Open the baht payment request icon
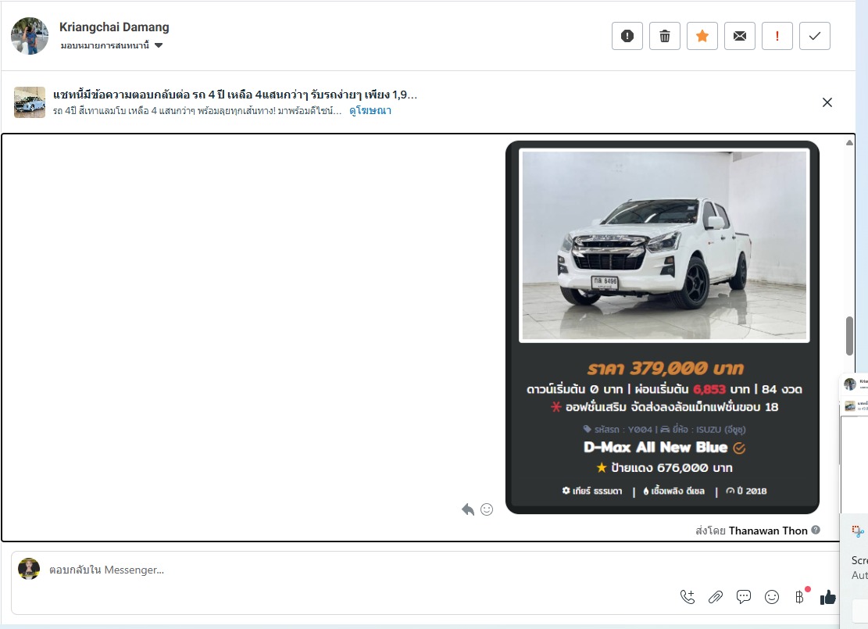Image resolution: width=868 pixels, height=629 pixels. point(800,596)
